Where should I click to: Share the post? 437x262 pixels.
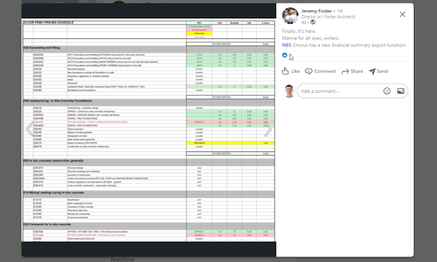[x=352, y=71]
